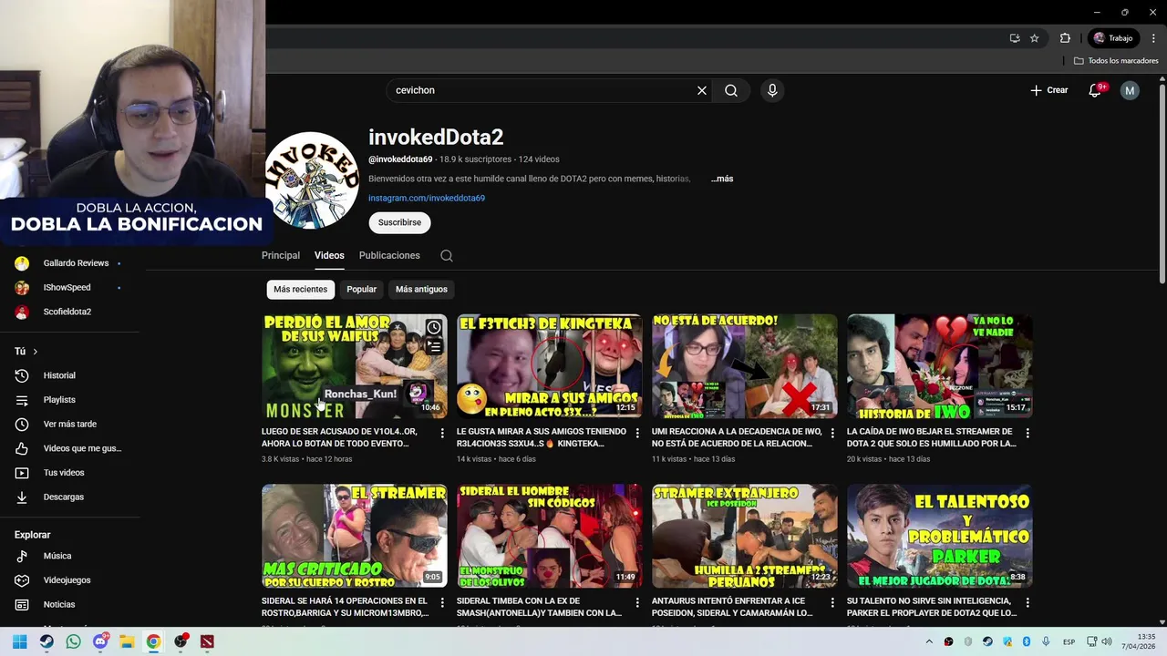The height and width of the screenshot is (656, 1167).
Task: Open Todos los marcadores folder
Action: click(1116, 61)
